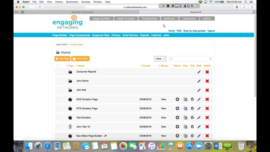Edit the Consumer Reports folder
The width and height of the screenshot is (270, 152).
click(199, 72)
